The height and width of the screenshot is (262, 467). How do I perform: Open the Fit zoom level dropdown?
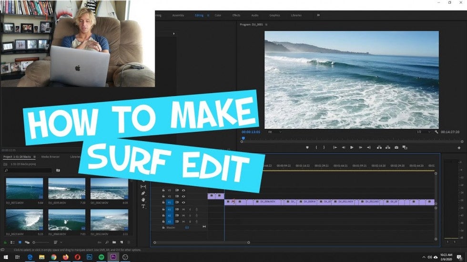(x=274, y=132)
